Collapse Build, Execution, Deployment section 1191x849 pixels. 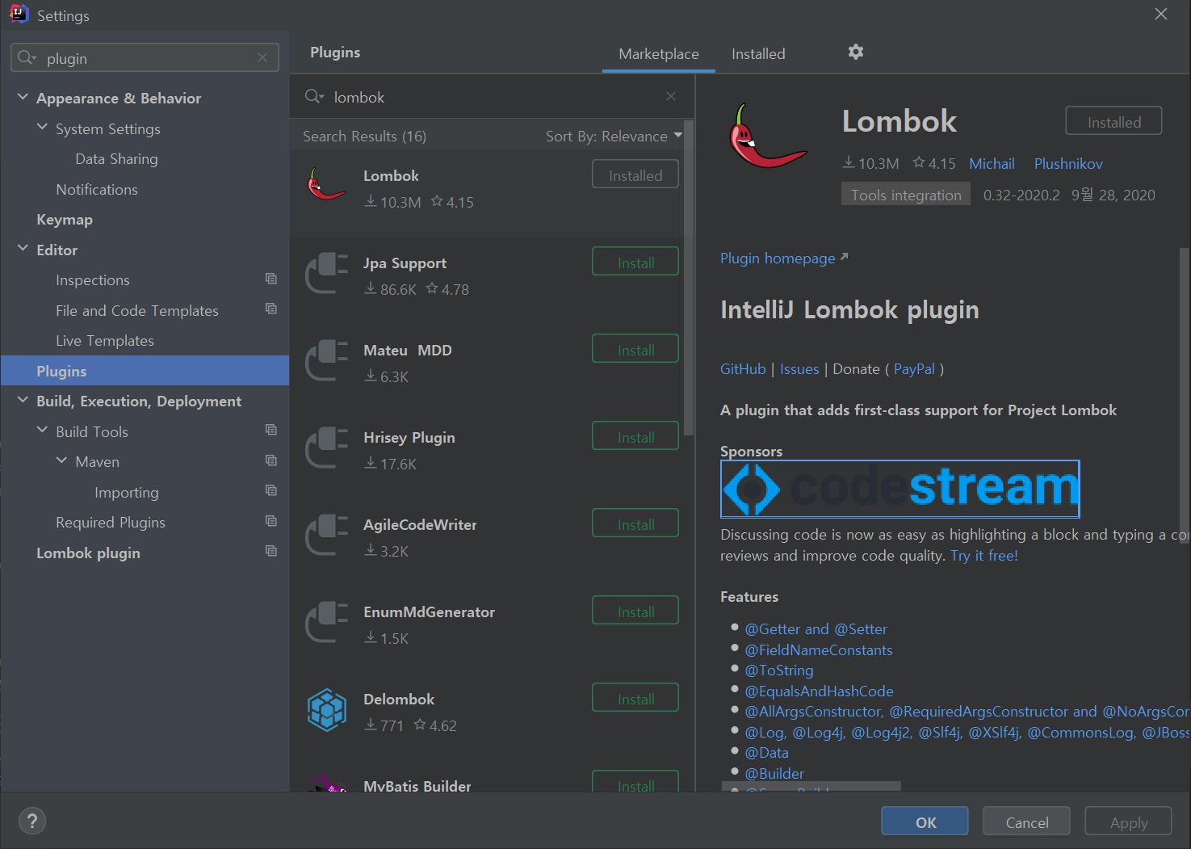pyautogui.click(x=23, y=400)
